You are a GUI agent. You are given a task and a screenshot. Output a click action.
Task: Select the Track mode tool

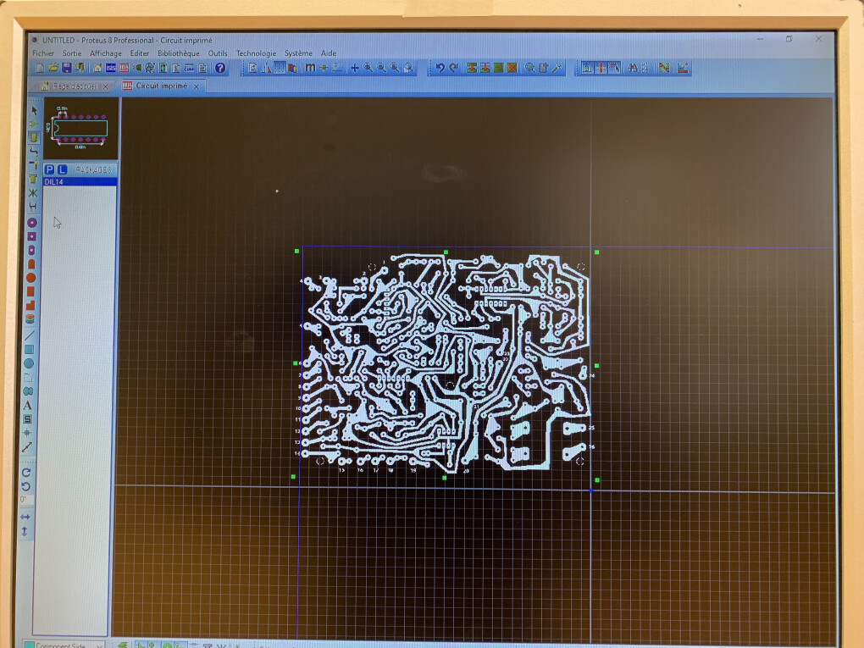pyautogui.click(x=34, y=151)
